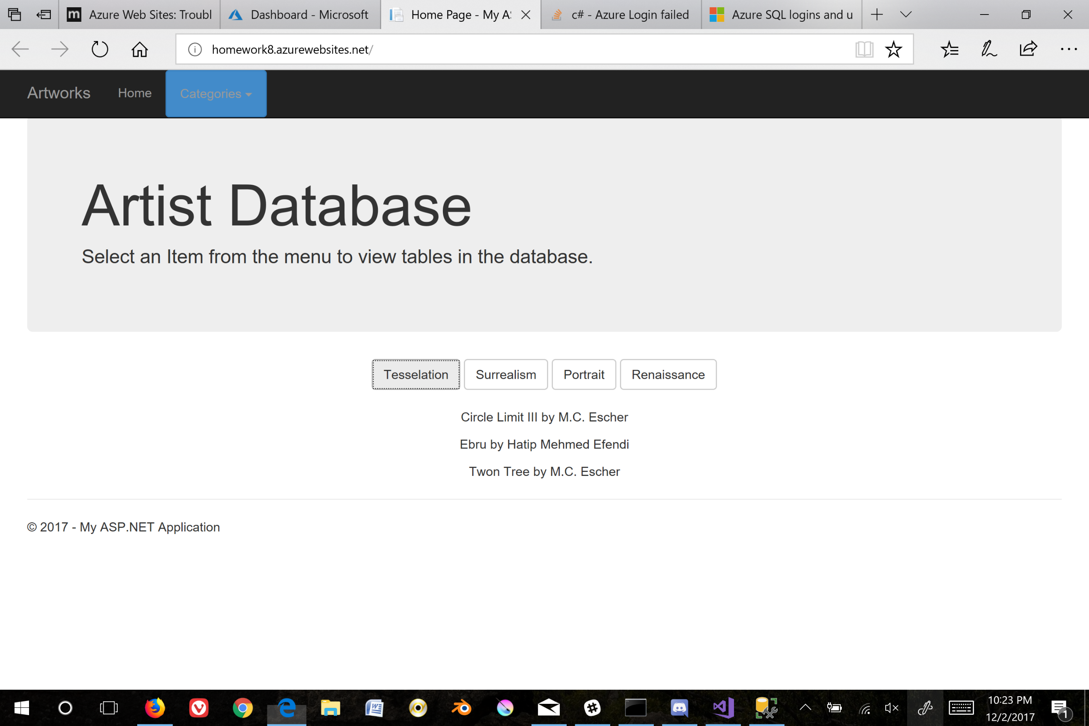
Task: Click the browser Refresh icon
Action: 100,49
